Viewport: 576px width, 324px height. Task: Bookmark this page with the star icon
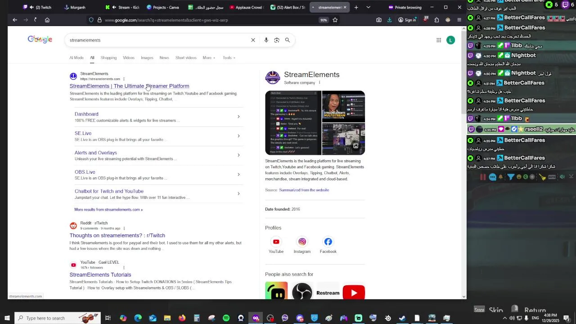coord(335,20)
